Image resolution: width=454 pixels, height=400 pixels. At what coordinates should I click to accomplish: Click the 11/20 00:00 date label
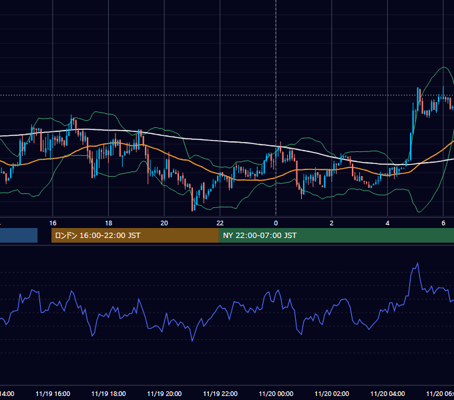point(276,393)
